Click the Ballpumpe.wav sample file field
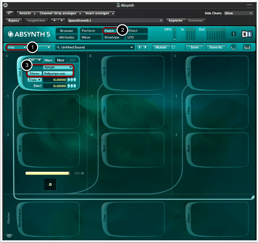Image resolution: width=259 pixels, height=243 pixels. click(58, 74)
